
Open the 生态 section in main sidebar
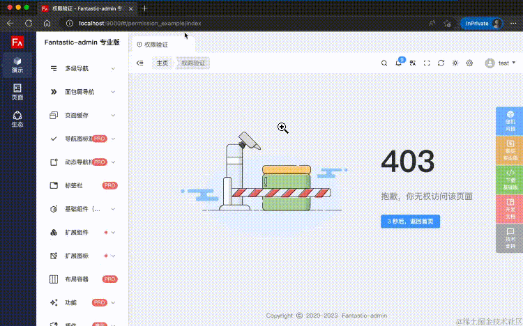point(17,119)
